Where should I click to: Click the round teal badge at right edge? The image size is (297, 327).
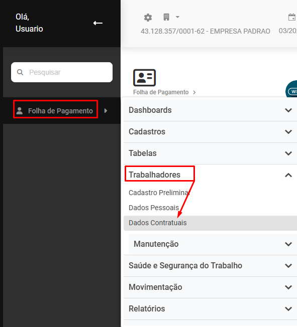tap(291, 89)
